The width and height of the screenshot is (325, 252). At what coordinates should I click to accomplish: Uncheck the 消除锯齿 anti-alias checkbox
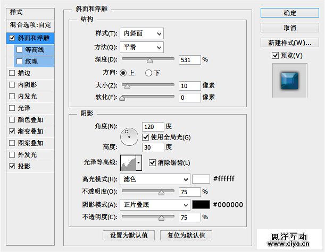[x=153, y=162]
